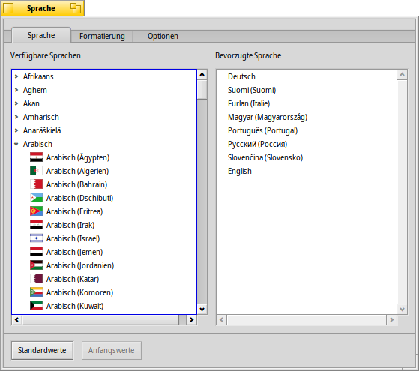The height and width of the screenshot is (371, 419).
Task: Click the close box in the Sprache title tab
Action: [8, 8]
